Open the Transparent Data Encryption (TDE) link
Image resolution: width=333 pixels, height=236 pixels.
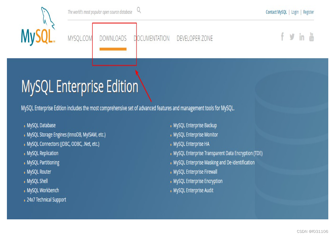(x=218, y=153)
